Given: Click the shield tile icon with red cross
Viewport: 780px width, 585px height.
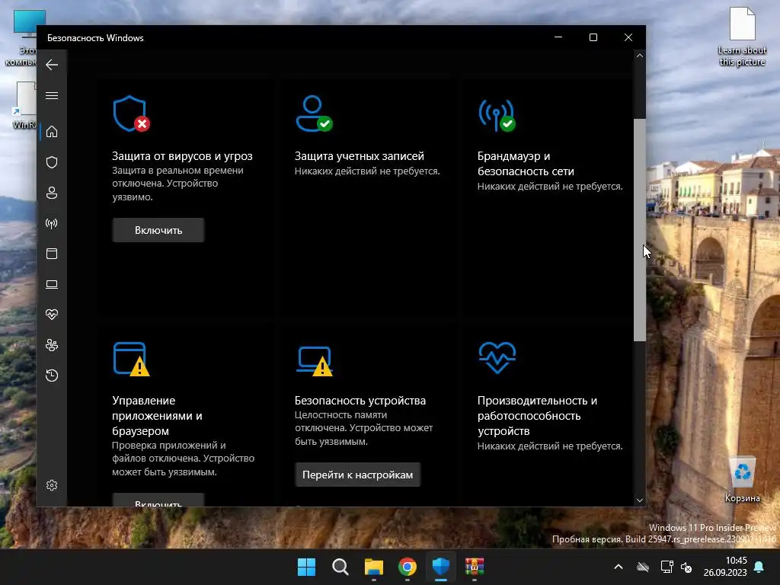Looking at the screenshot, I should point(131,113).
